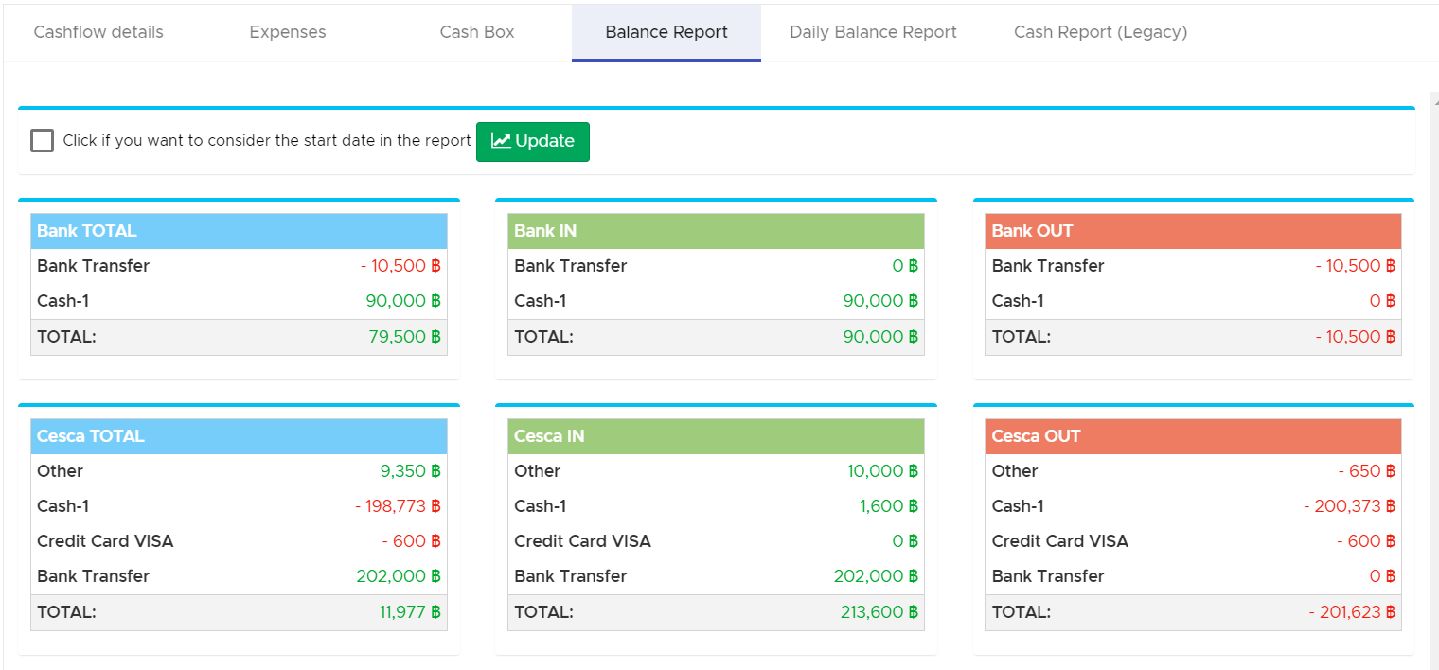Image resolution: width=1439 pixels, height=670 pixels.
Task: Select the 10,000 ฿ Other value in Cesca IN
Action: coord(883,471)
